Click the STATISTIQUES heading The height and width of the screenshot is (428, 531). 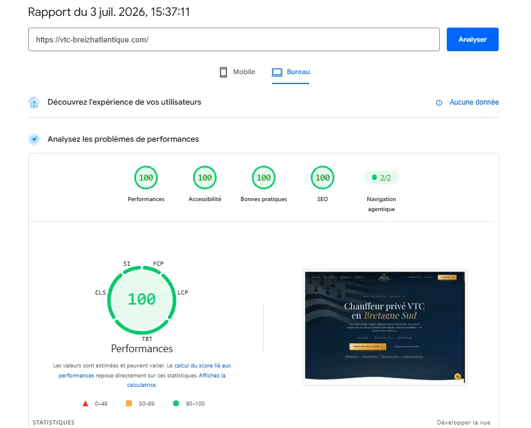(54, 422)
